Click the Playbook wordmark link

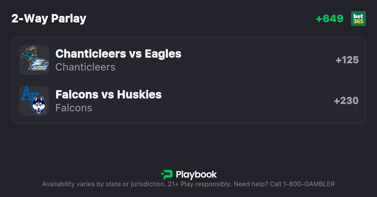[197, 174]
